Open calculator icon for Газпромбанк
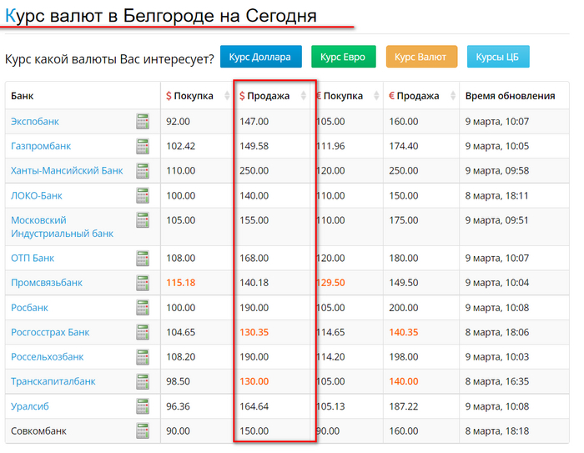This screenshot has width=584, height=453. pyautogui.click(x=143, y=146)
